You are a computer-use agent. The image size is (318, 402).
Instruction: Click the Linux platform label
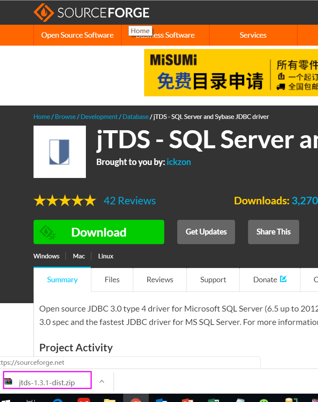click(x=106, y=256)
